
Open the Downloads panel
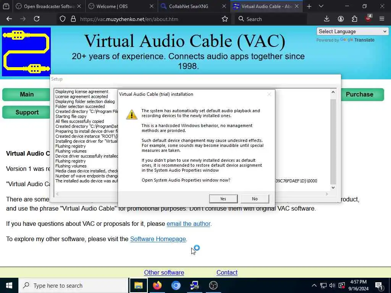327,19
